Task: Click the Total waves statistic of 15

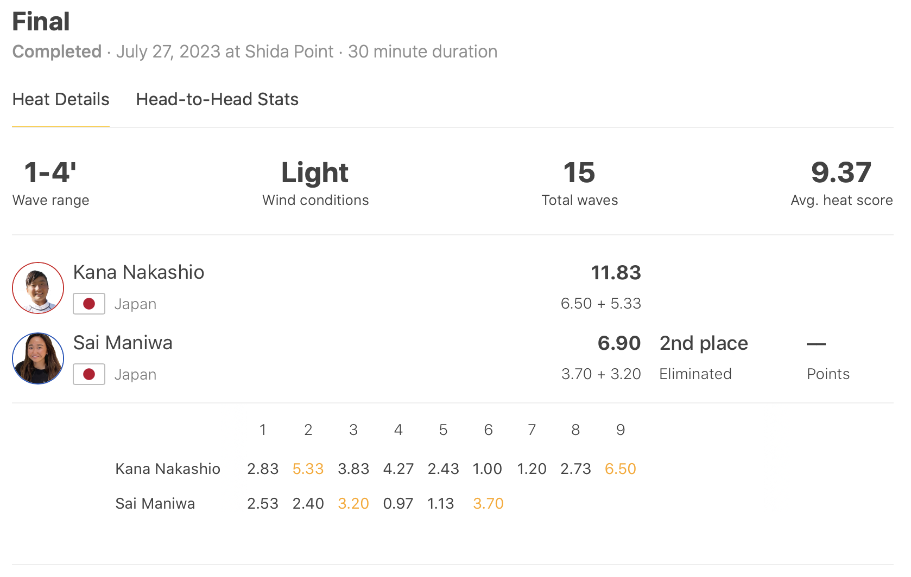Action: pyautogui.click(x=579, y=174)
